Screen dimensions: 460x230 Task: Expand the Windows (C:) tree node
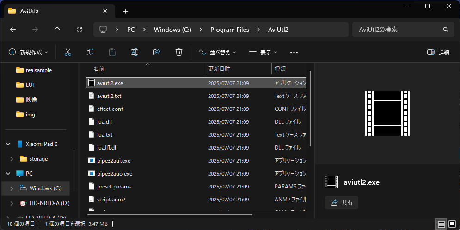click(x=12, y=188)
